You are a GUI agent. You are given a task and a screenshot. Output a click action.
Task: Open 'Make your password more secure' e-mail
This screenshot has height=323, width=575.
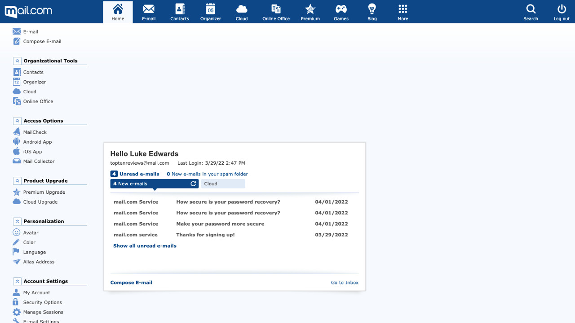pyautogui.click(x=220, y=224)
